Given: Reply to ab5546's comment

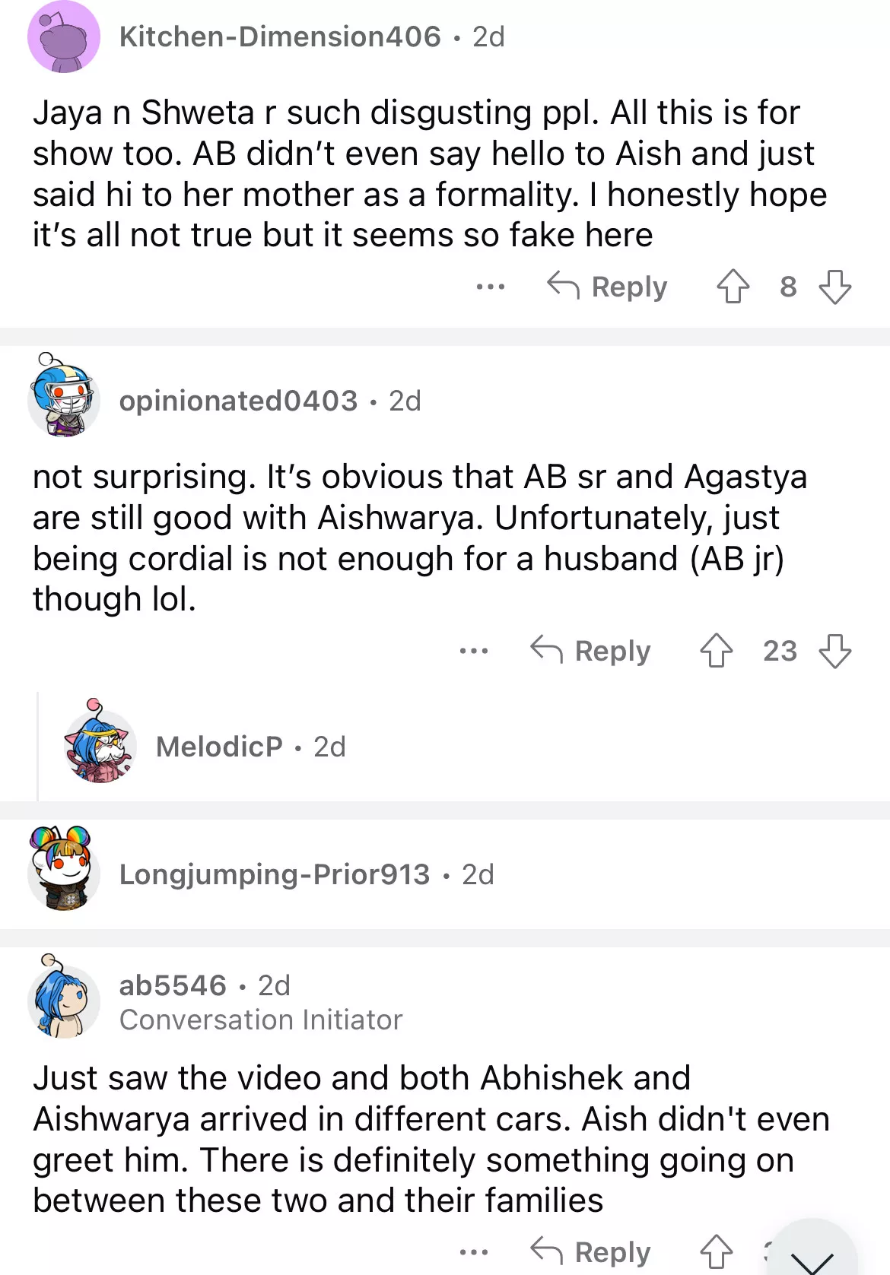Looking at the screenshot, I should [591, 1251].
